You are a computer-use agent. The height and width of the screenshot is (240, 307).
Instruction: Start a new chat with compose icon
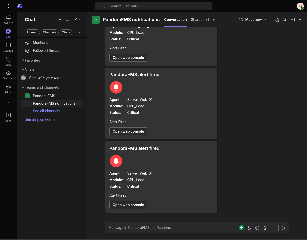(75, 20)
